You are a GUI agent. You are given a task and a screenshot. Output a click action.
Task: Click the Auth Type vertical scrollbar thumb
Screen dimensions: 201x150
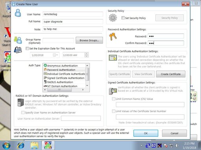pos(87,74)
